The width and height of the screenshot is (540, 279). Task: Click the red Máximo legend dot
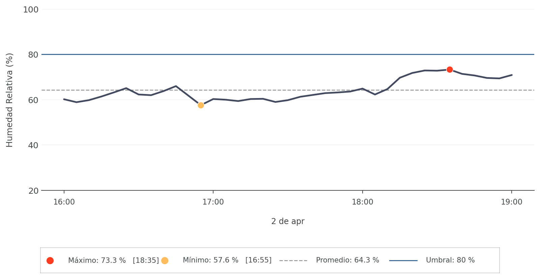point(50,260)
